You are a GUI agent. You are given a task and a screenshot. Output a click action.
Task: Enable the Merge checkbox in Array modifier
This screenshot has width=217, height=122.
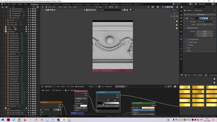point(188,45)
